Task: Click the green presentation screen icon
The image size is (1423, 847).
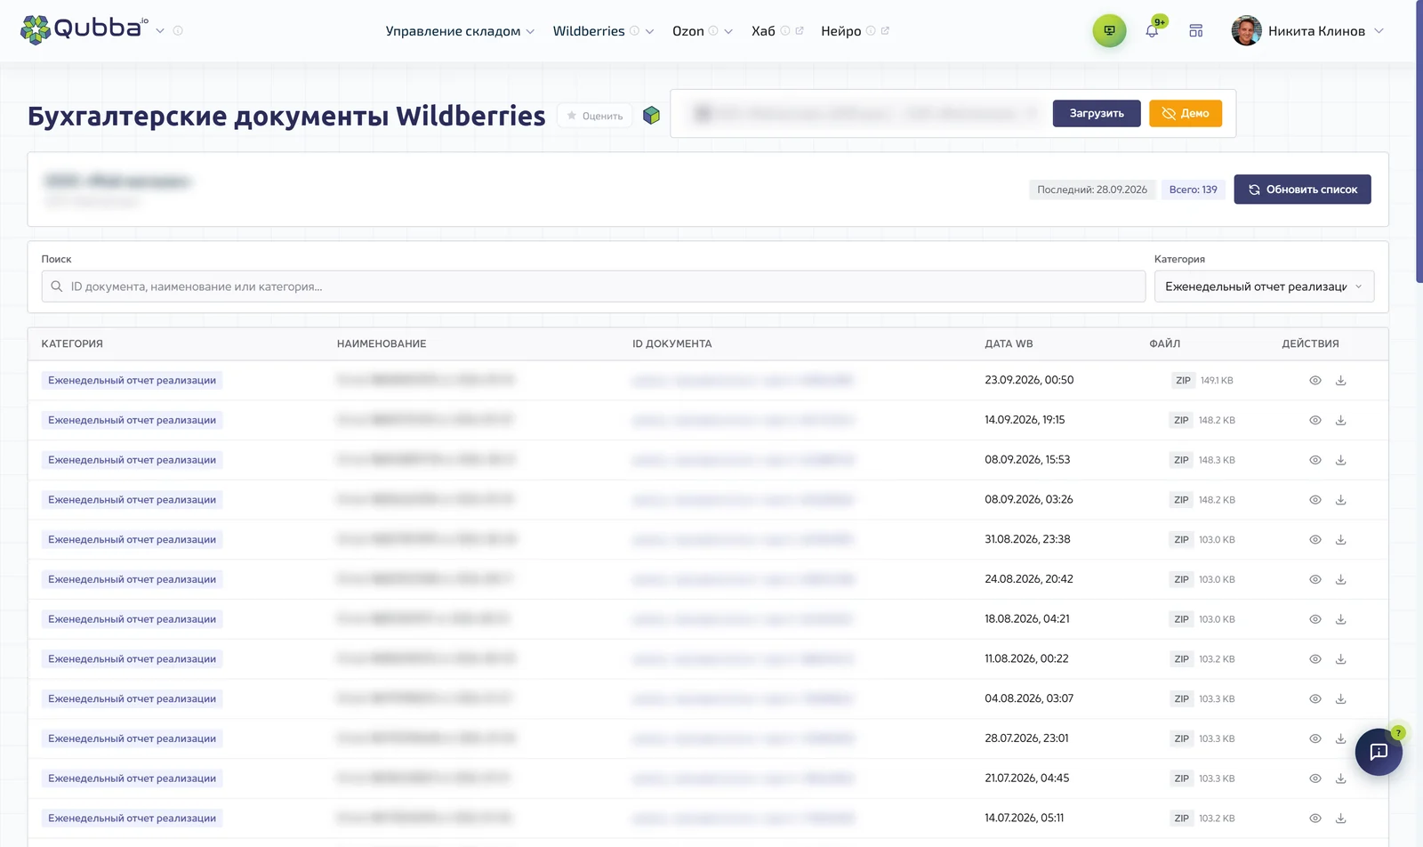Action: (1109, 31)
